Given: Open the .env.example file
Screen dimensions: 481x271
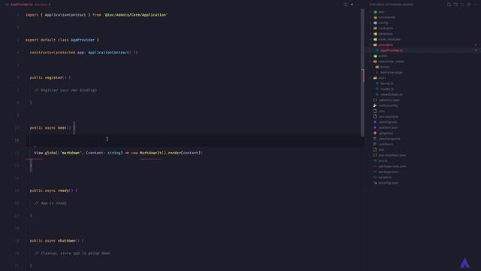Looking at the screenshot, I should click(x=389, y=117).
